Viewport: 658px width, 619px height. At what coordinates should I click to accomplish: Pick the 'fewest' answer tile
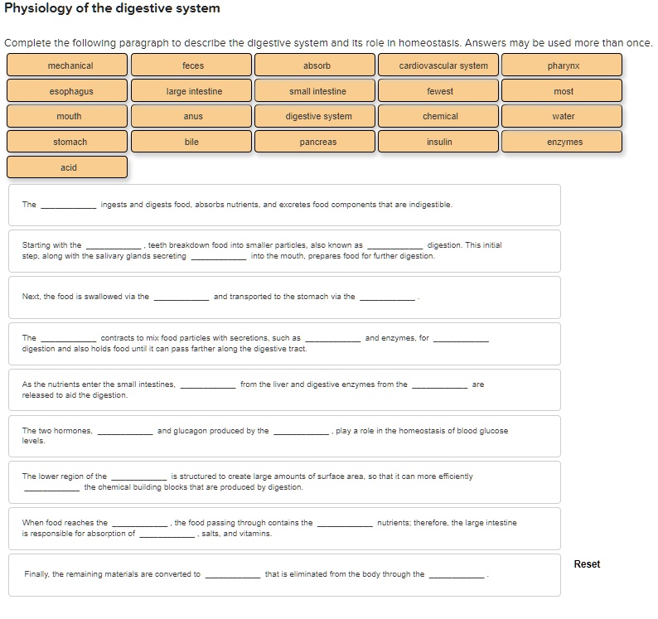coord(439,91)
